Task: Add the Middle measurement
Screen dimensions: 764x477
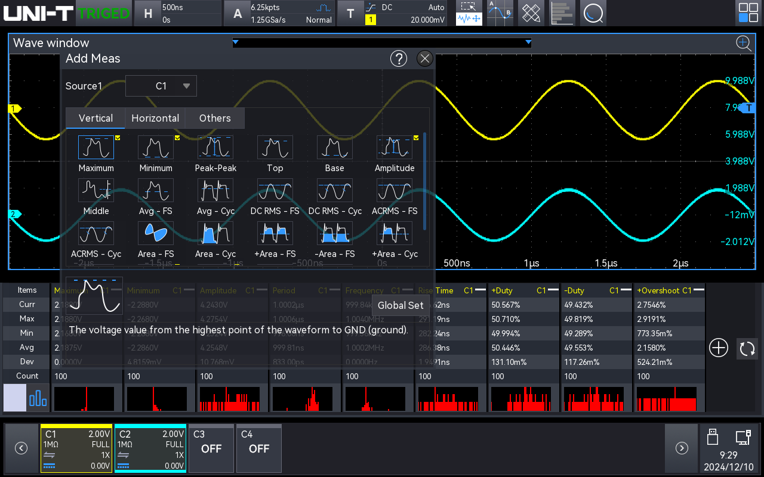Action: point(96,190)
